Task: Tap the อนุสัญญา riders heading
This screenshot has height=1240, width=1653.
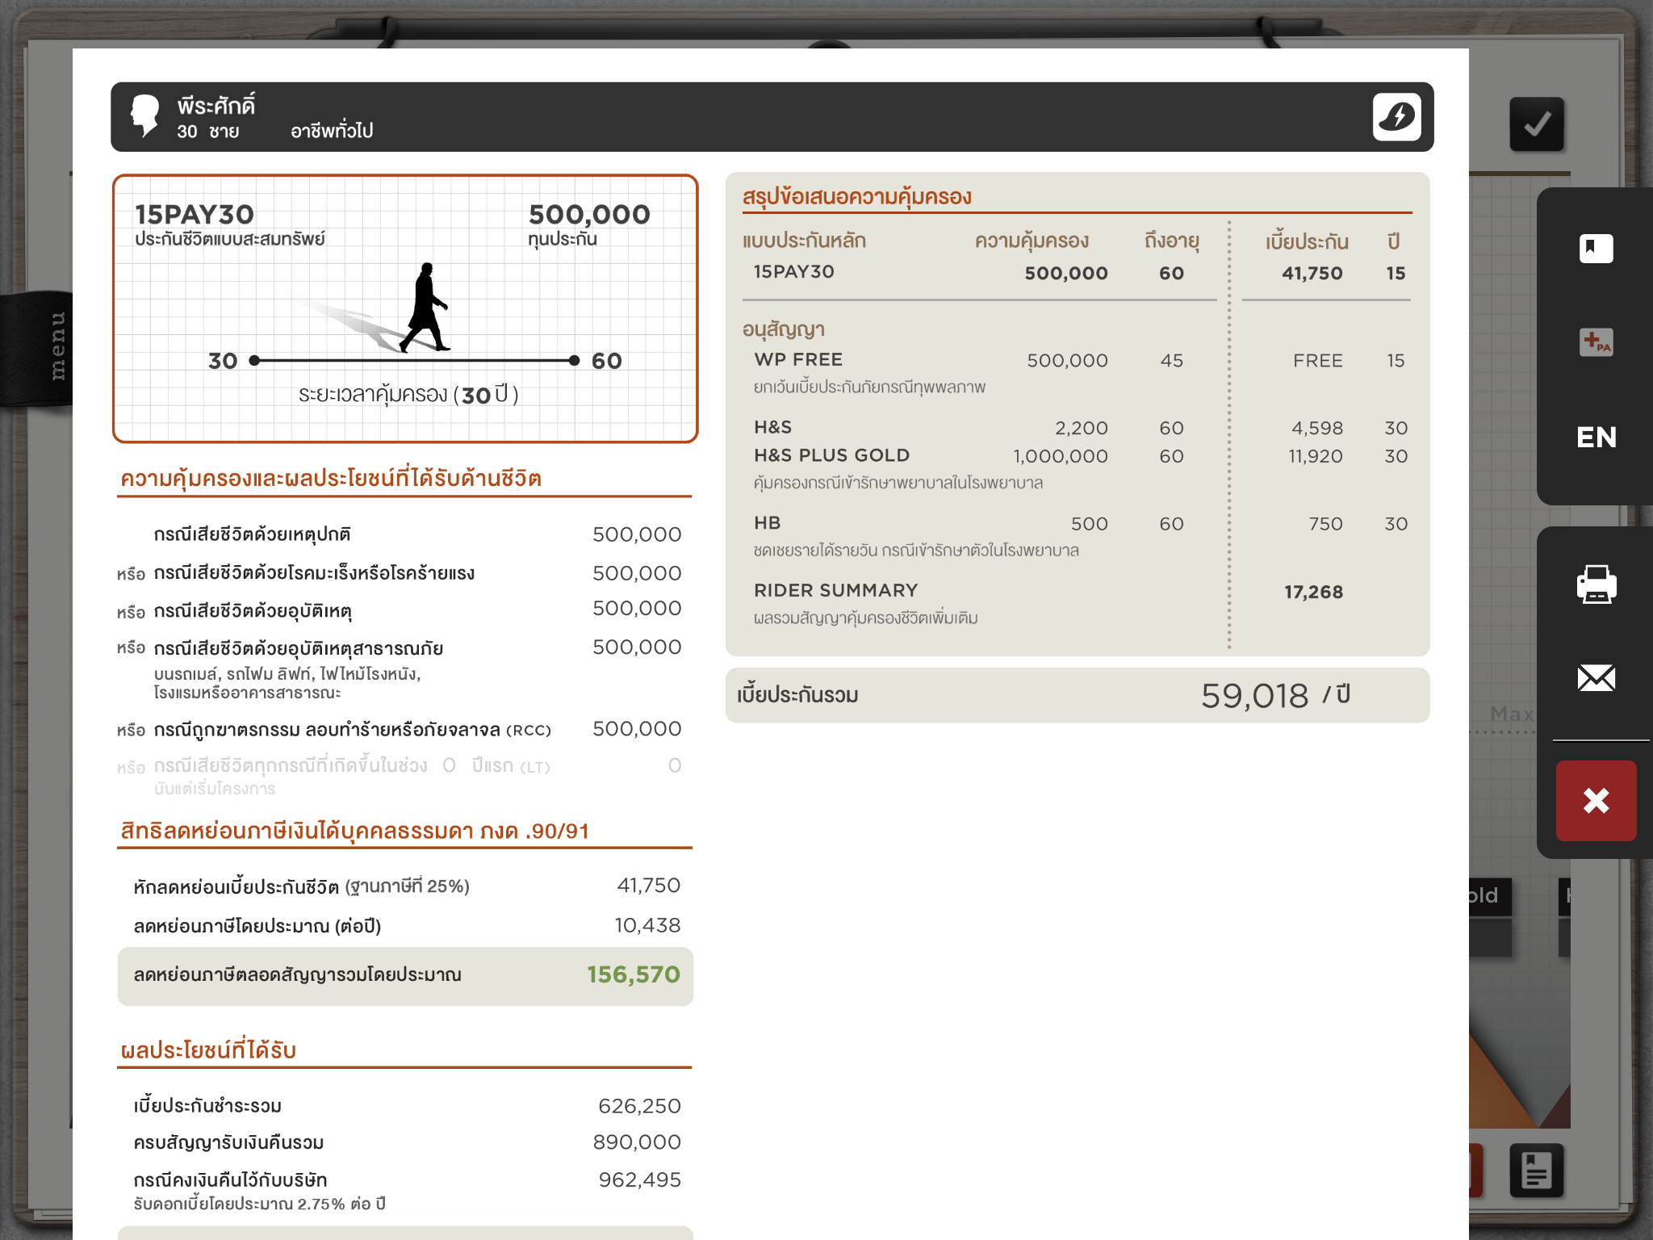Action: tap(783, 329)
